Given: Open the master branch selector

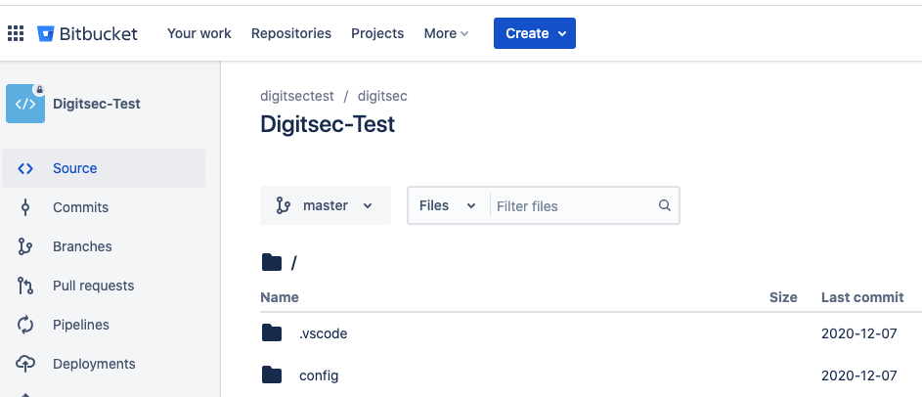Looking at the screenshot, I should click(326, 206).
